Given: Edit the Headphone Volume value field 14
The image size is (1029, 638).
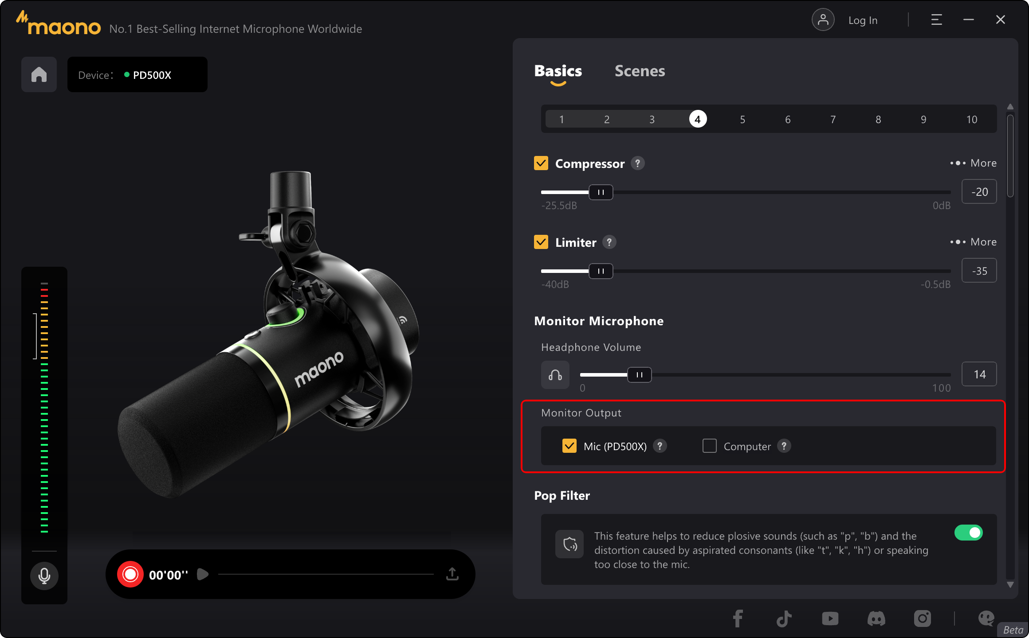Looking at the screenshot, I should click(x=979, y=374).
